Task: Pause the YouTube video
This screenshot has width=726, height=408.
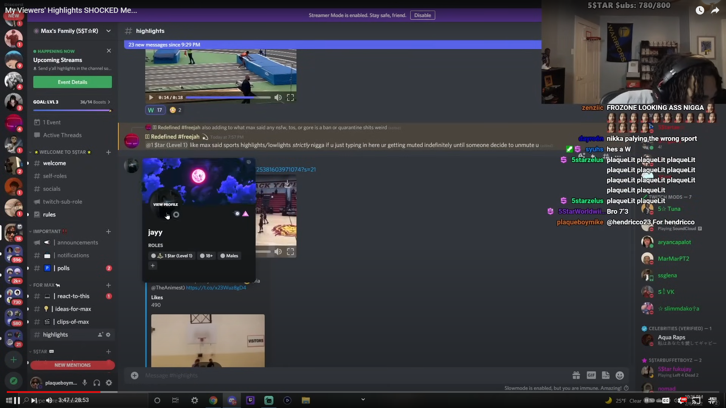Action: 17,400
